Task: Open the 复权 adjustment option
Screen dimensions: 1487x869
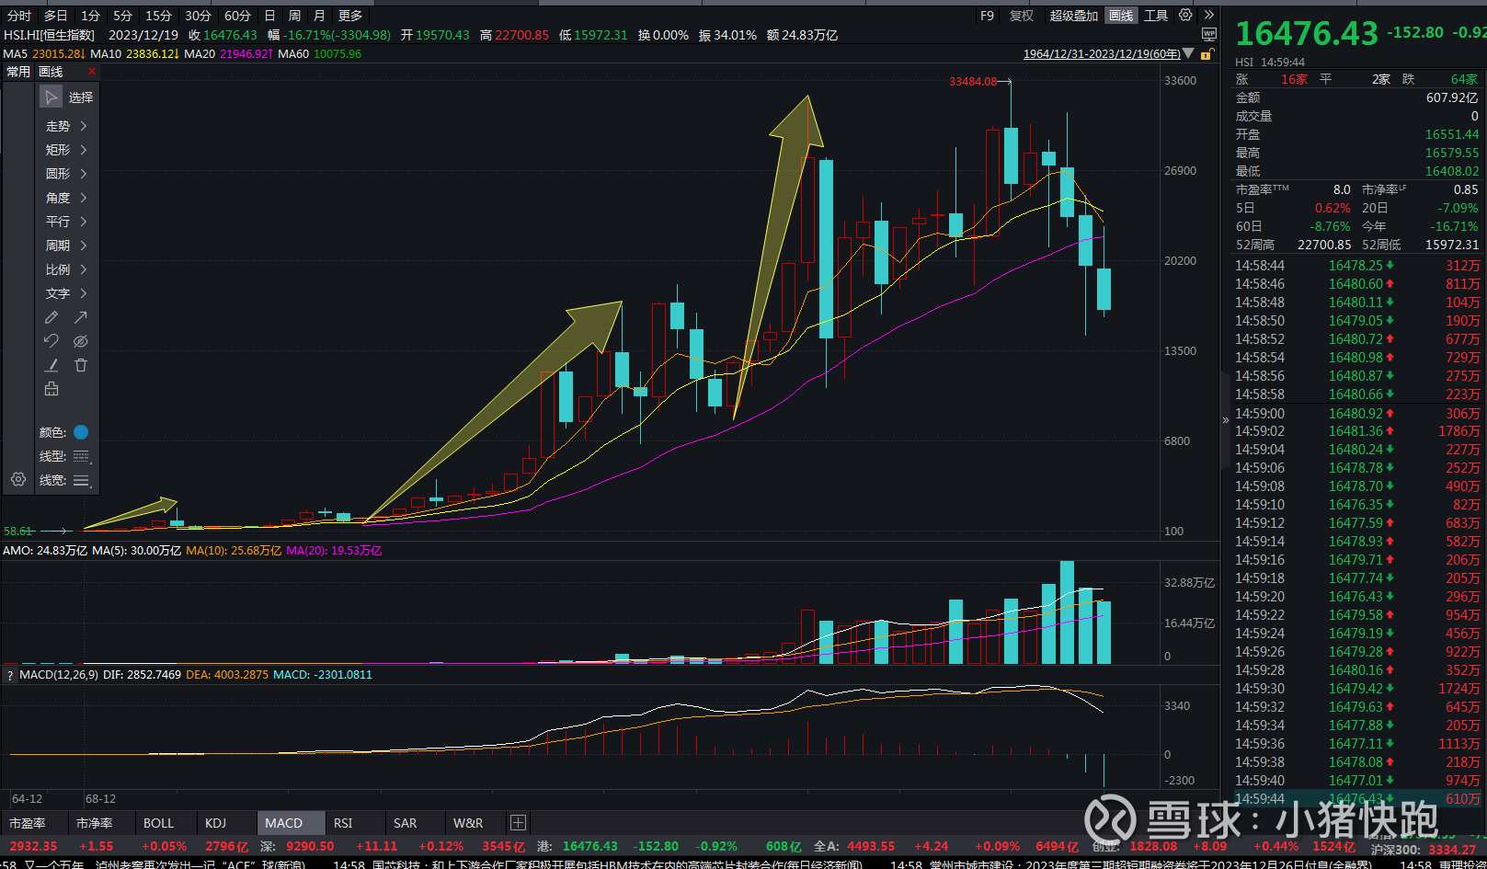Action: click(1022, 16)
